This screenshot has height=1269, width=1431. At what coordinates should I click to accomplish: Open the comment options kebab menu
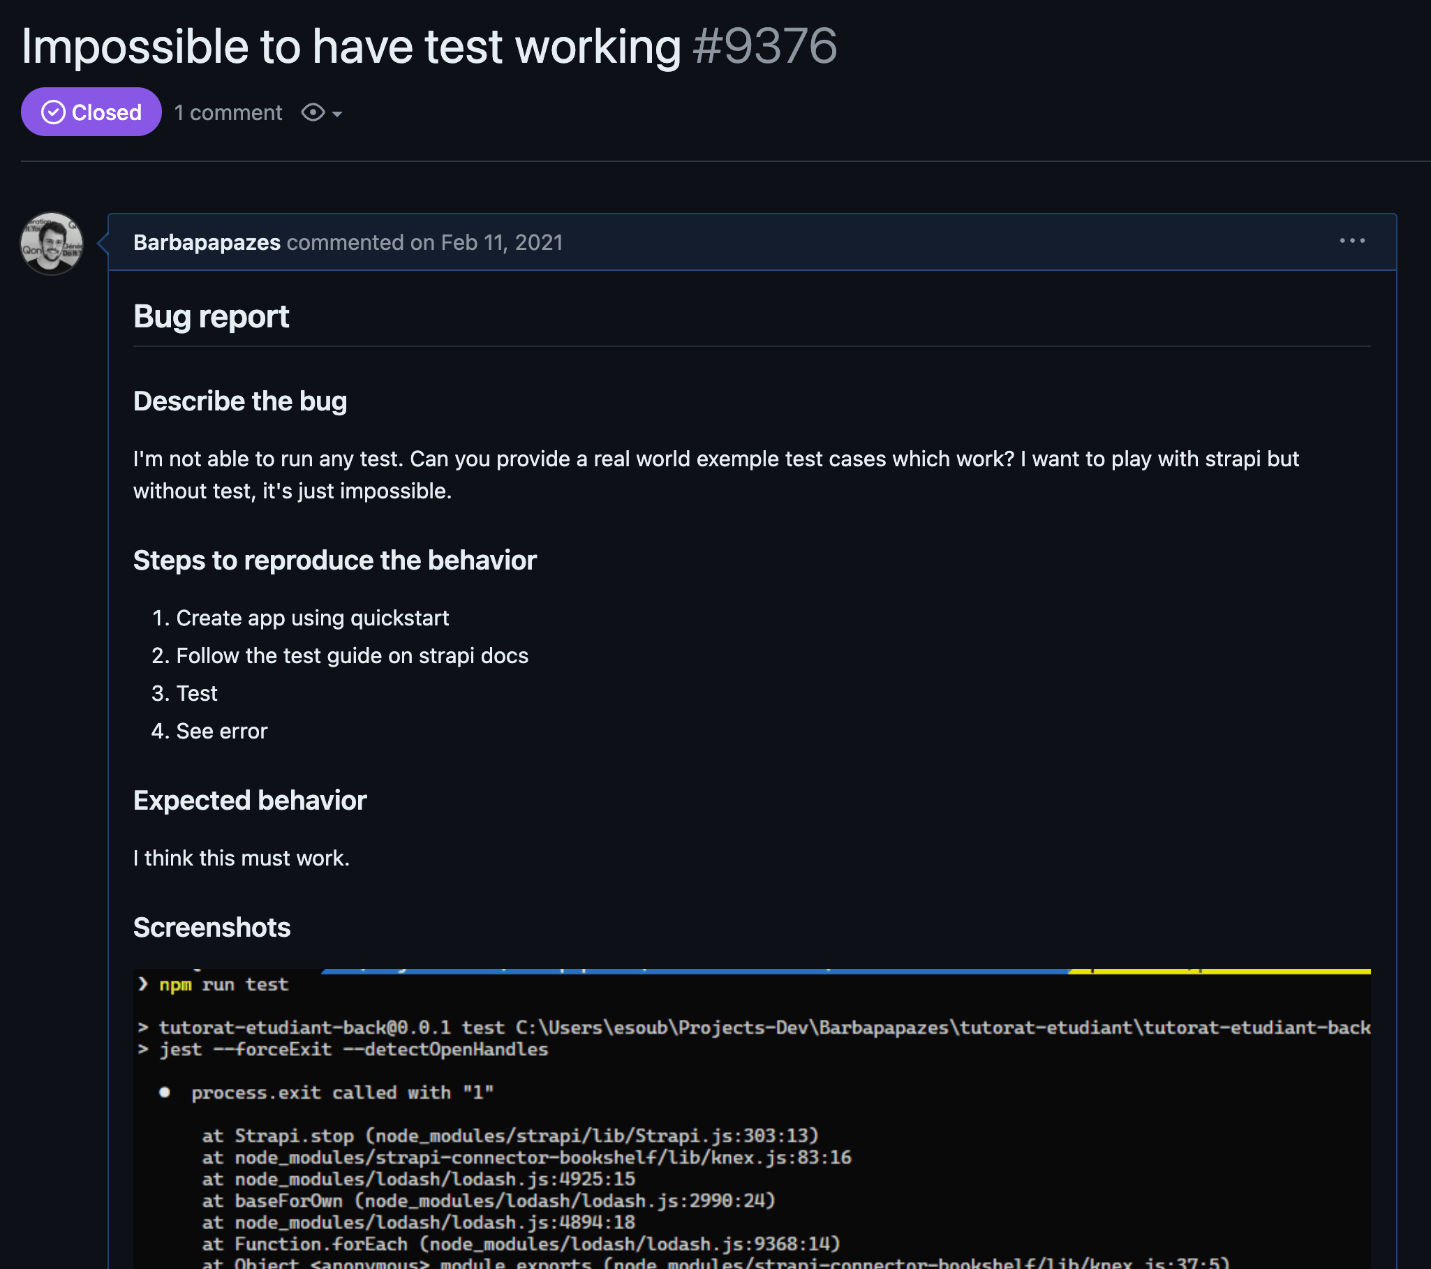(1351, 241)
